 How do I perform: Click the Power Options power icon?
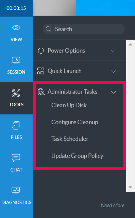tap(41, 51)
